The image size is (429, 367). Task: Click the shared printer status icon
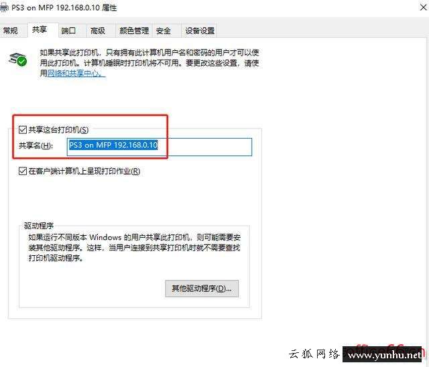click(x=17, y=59)
